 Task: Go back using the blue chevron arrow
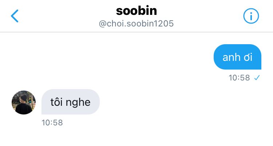(x=15, y=16)
